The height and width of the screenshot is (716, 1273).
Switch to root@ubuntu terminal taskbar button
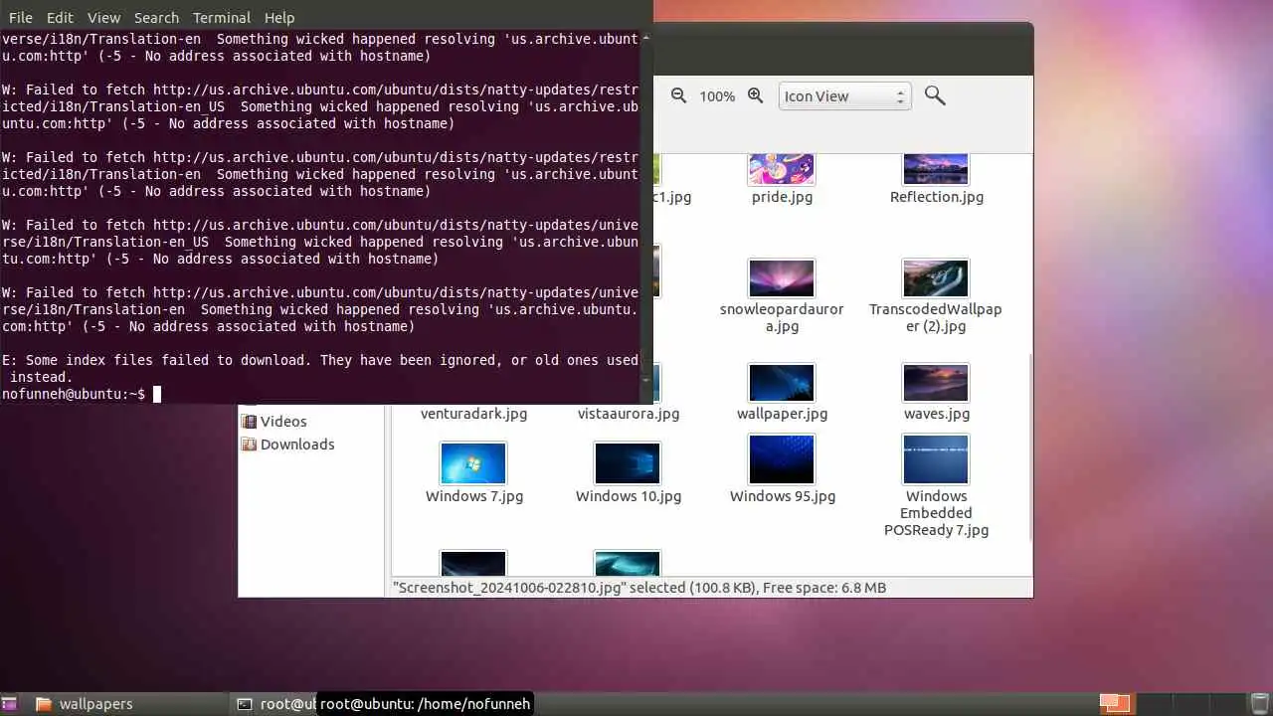point(273,704)
